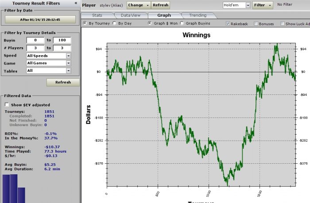The height and width of the screenshot is (203, 310).
Task: Click the No Filter status text
Action: 285,4
